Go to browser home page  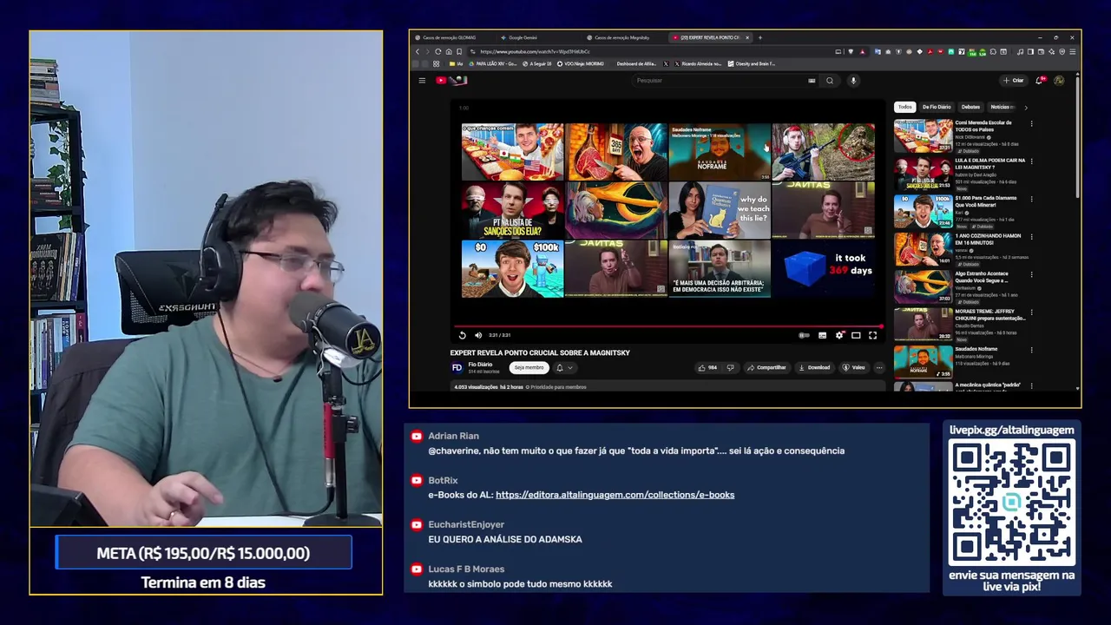tap(448, 51)
